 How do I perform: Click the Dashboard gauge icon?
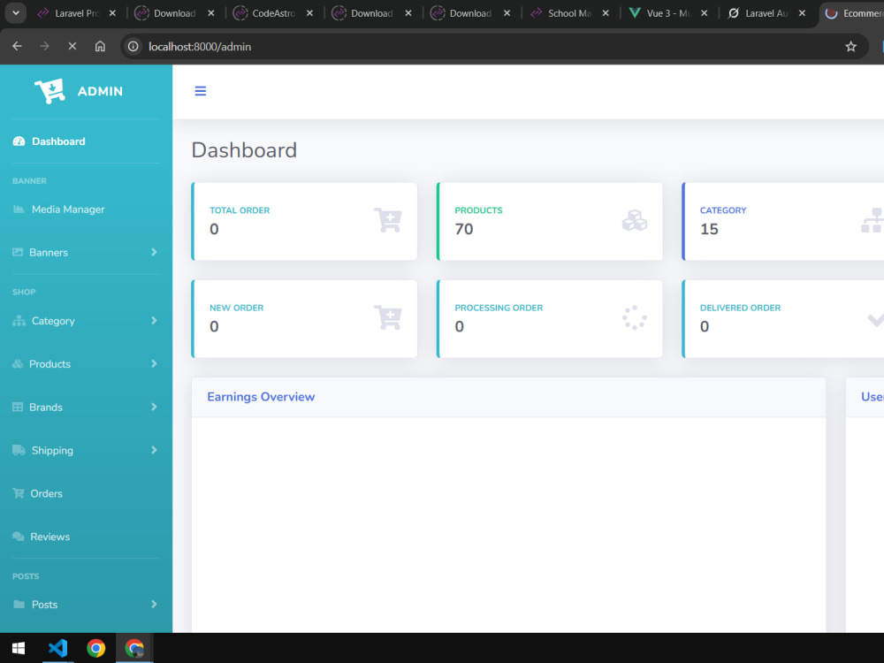(19, 141)
